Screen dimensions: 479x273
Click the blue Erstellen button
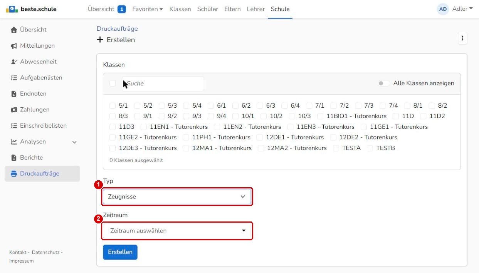(120, 252)
